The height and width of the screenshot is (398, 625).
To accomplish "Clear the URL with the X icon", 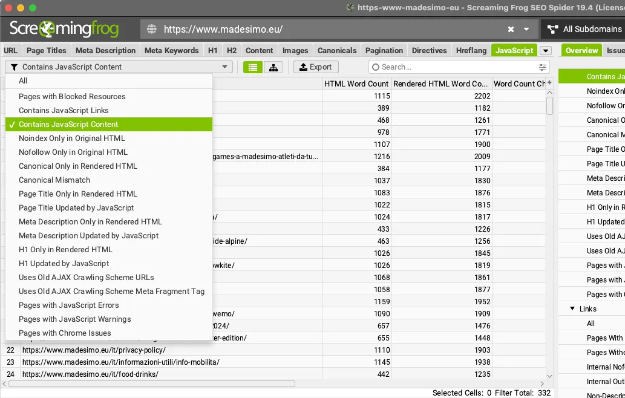I will point(511,29).
